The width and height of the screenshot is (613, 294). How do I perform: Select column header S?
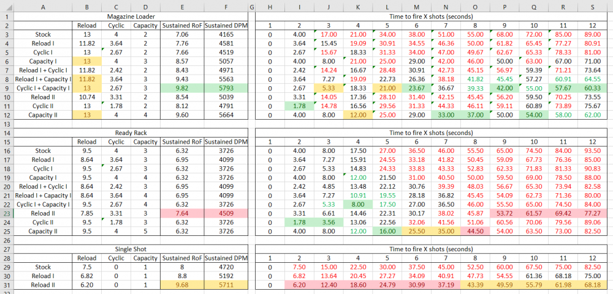pos(593,6)
